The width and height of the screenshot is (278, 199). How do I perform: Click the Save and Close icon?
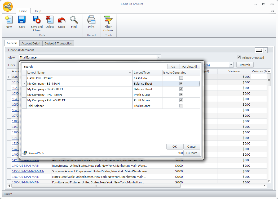37,20
